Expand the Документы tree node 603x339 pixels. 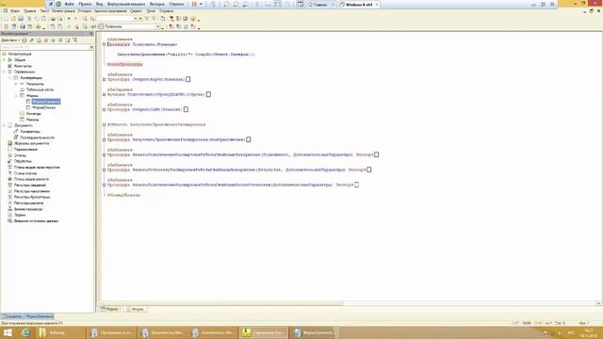(4, 125)
